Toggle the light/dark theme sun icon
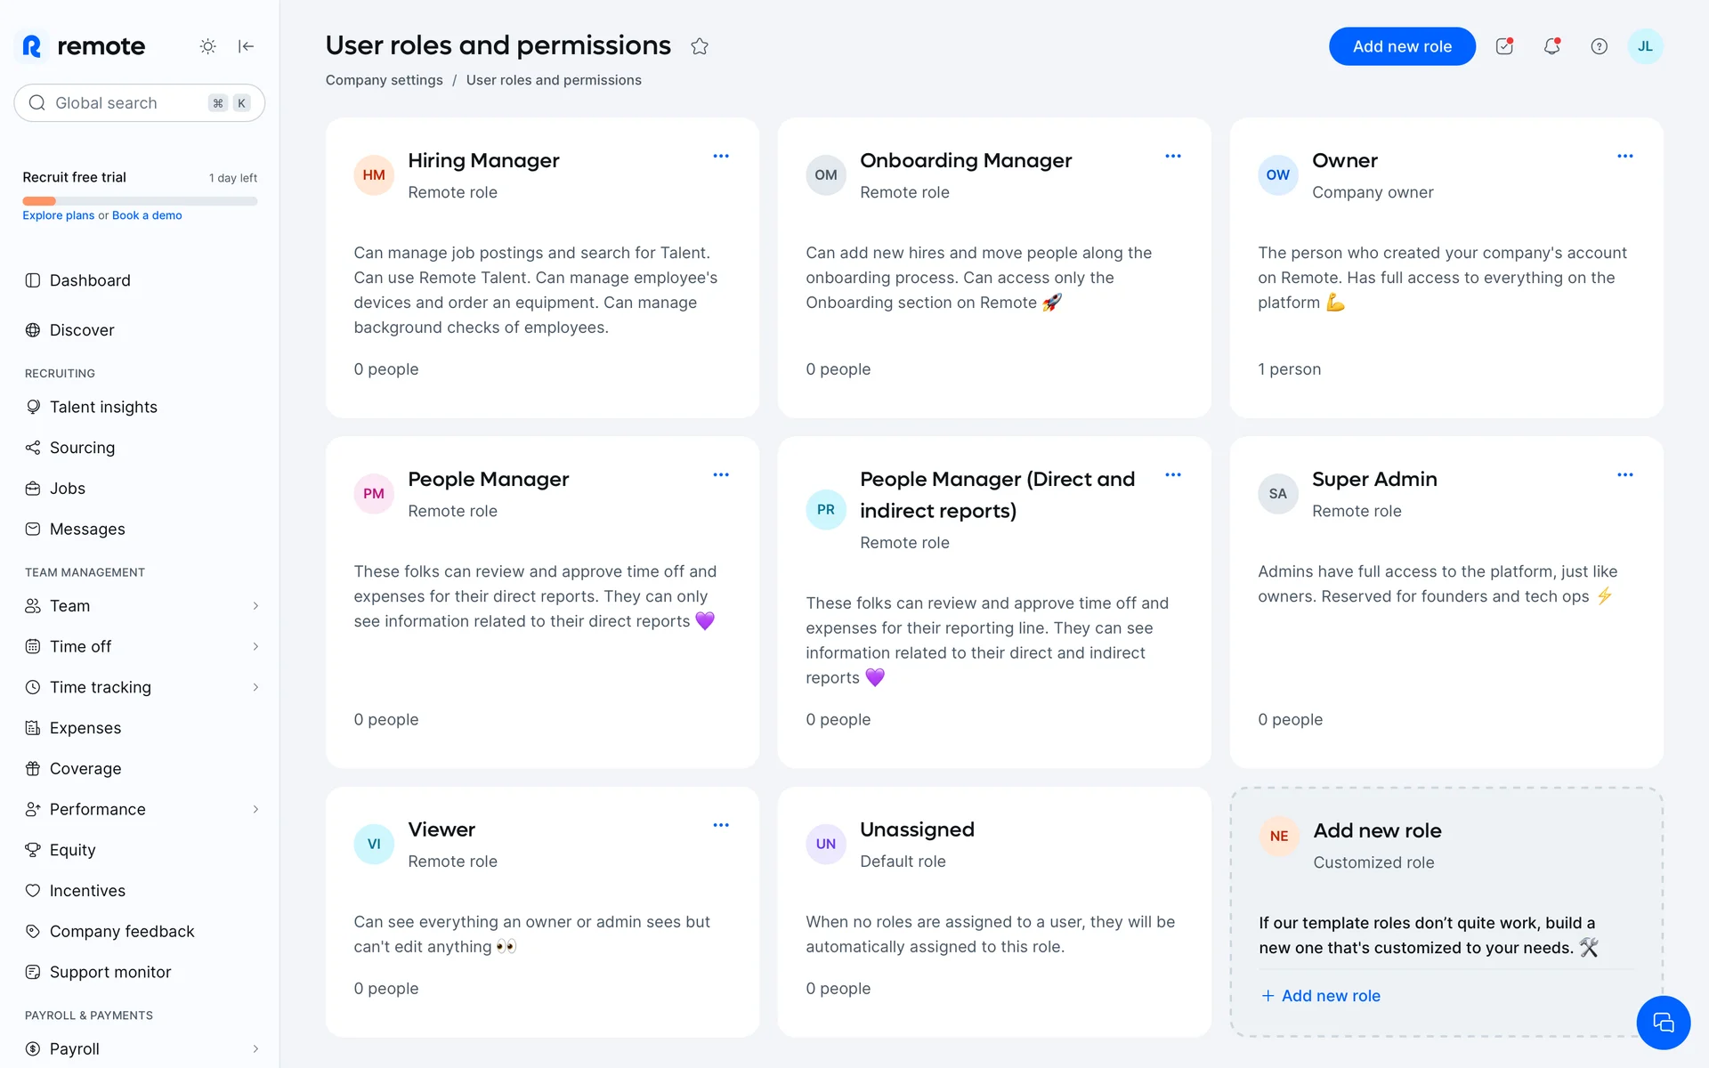 click(207, 46)
